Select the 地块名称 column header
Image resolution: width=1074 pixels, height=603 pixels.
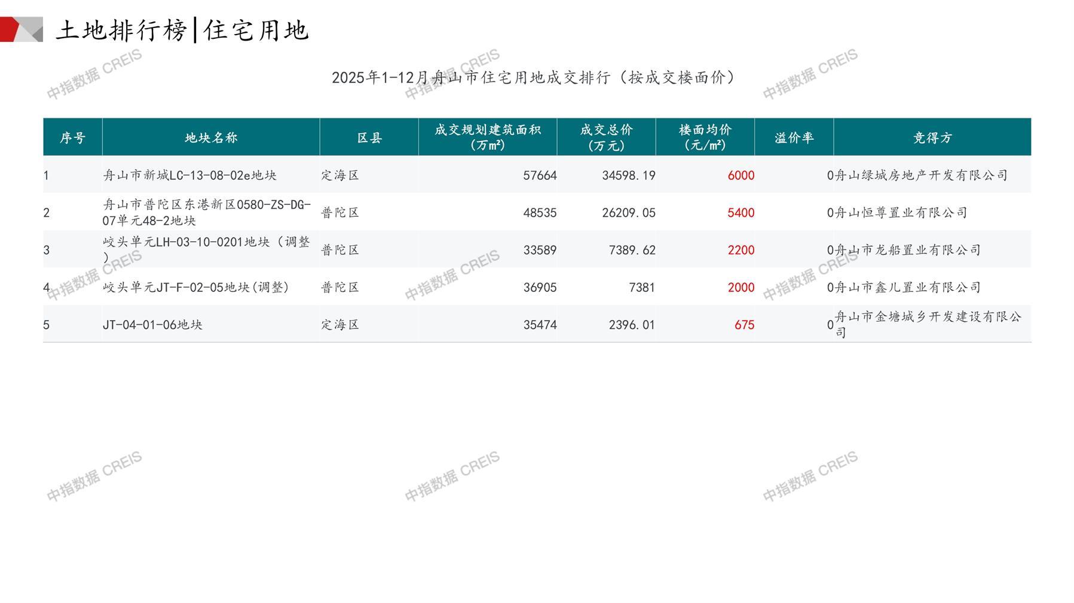(x=211, y=138)
